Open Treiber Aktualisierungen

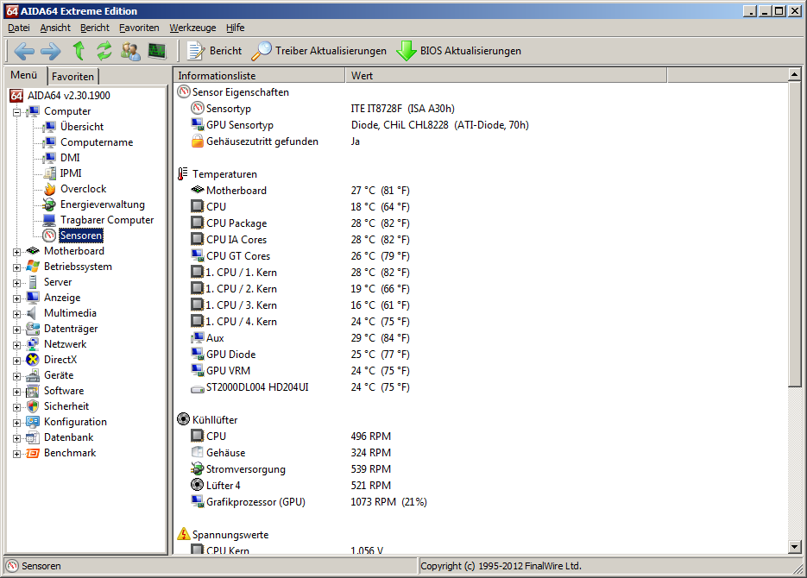click(x=319, y=50)
